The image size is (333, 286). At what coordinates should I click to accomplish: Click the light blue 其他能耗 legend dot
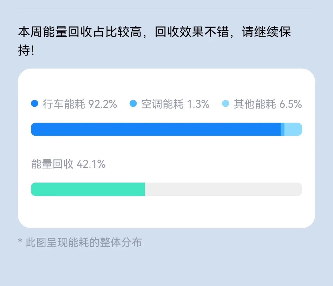coord(226,104)
